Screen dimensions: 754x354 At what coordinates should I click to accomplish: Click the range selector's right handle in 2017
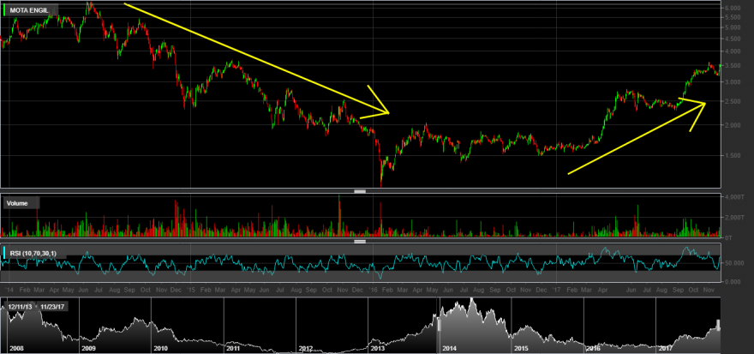718,325
